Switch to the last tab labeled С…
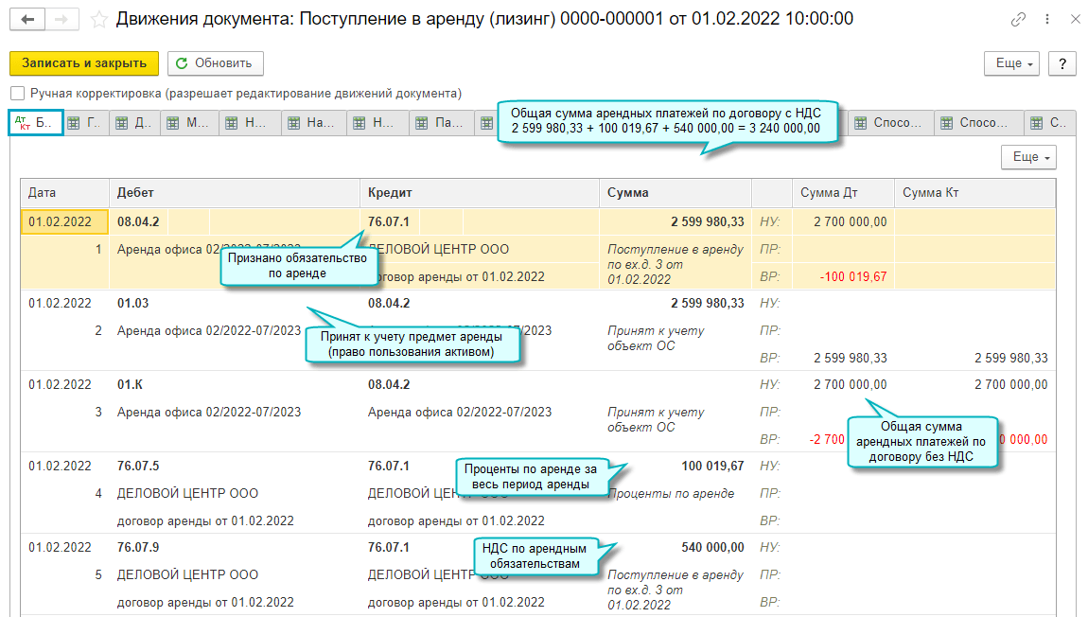 point(1048,123)
